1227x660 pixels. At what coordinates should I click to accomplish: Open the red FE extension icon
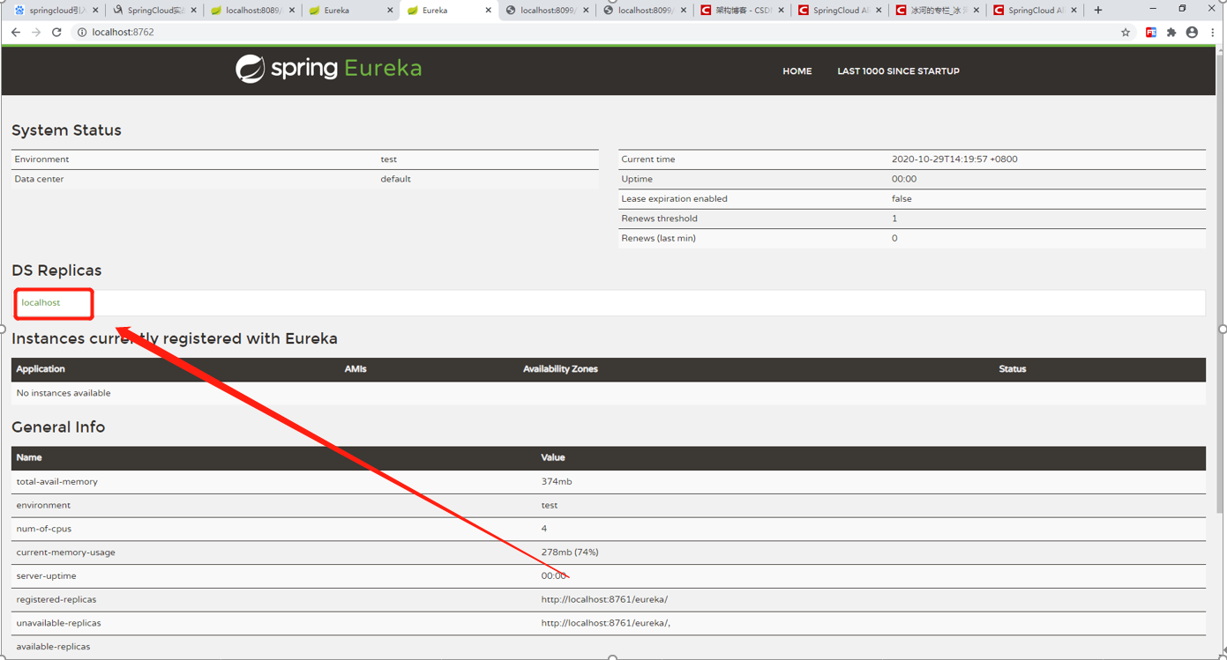(1151, 33)
